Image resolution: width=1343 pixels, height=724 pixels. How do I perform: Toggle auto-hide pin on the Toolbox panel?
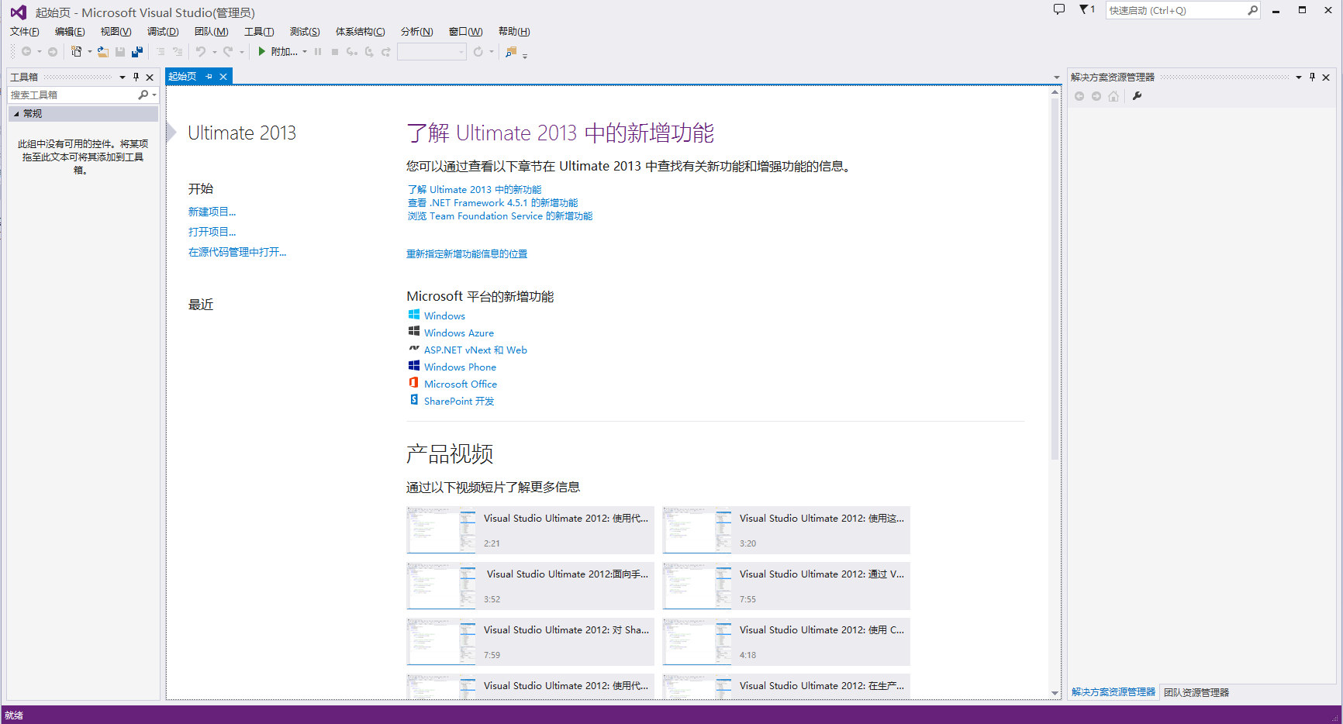point(136,77)
